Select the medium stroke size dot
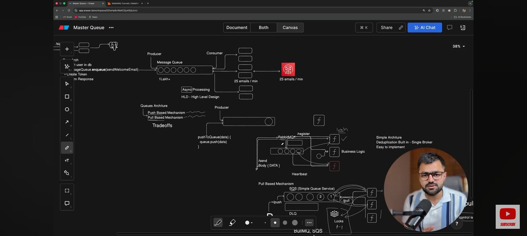 pos(285,222)
